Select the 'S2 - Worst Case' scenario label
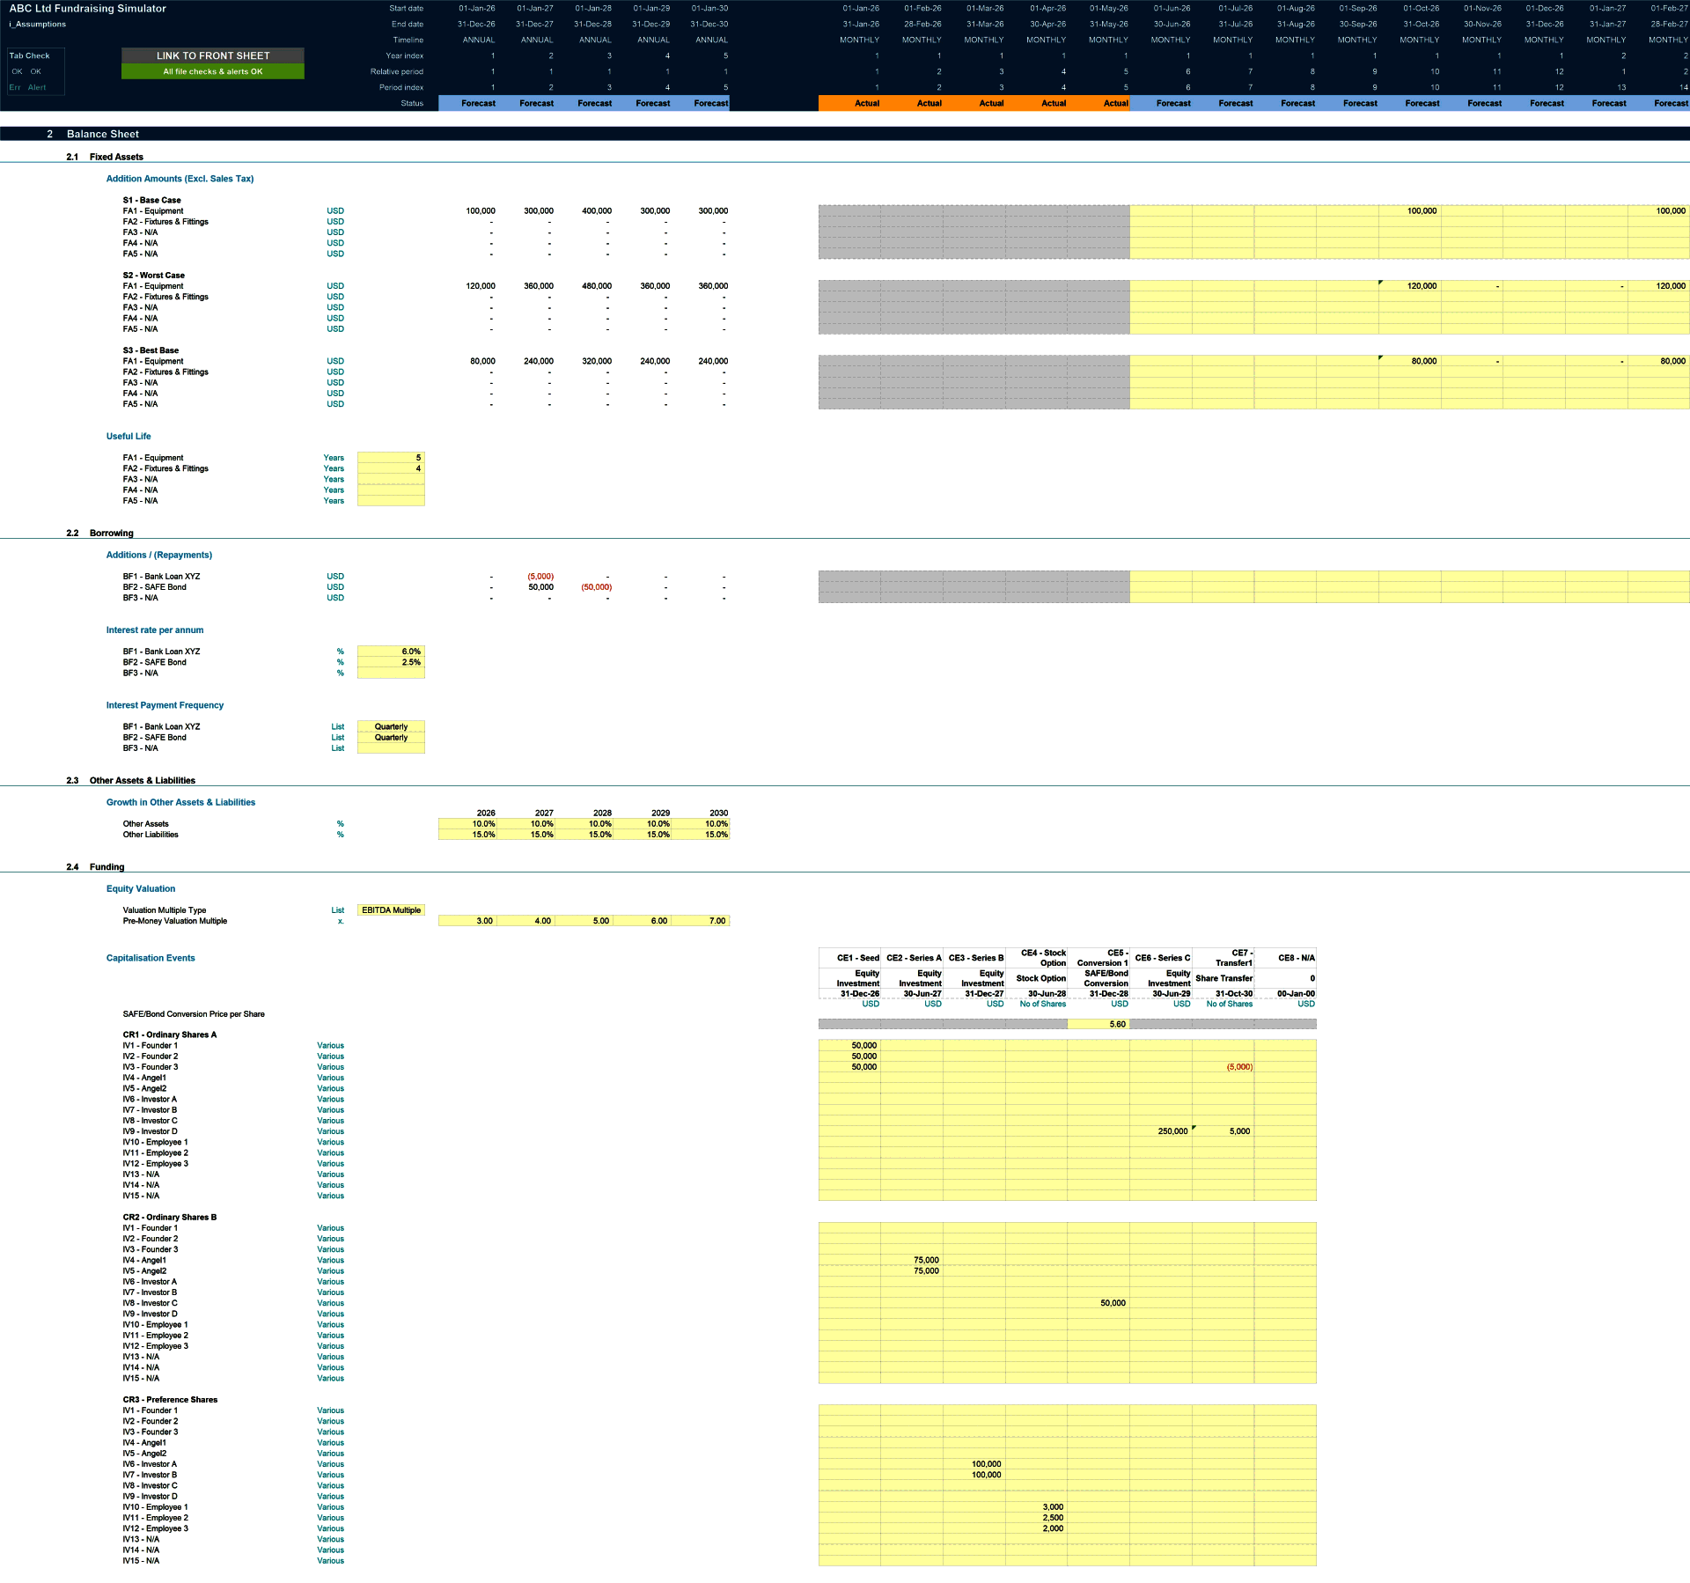This screenshot has height=1583, width=1690. click(154, 276)
